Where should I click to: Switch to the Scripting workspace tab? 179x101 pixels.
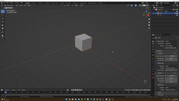click(x=100, y=3)
